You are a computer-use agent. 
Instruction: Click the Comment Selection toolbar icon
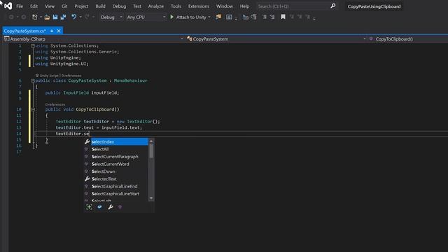tap(246, 17)
